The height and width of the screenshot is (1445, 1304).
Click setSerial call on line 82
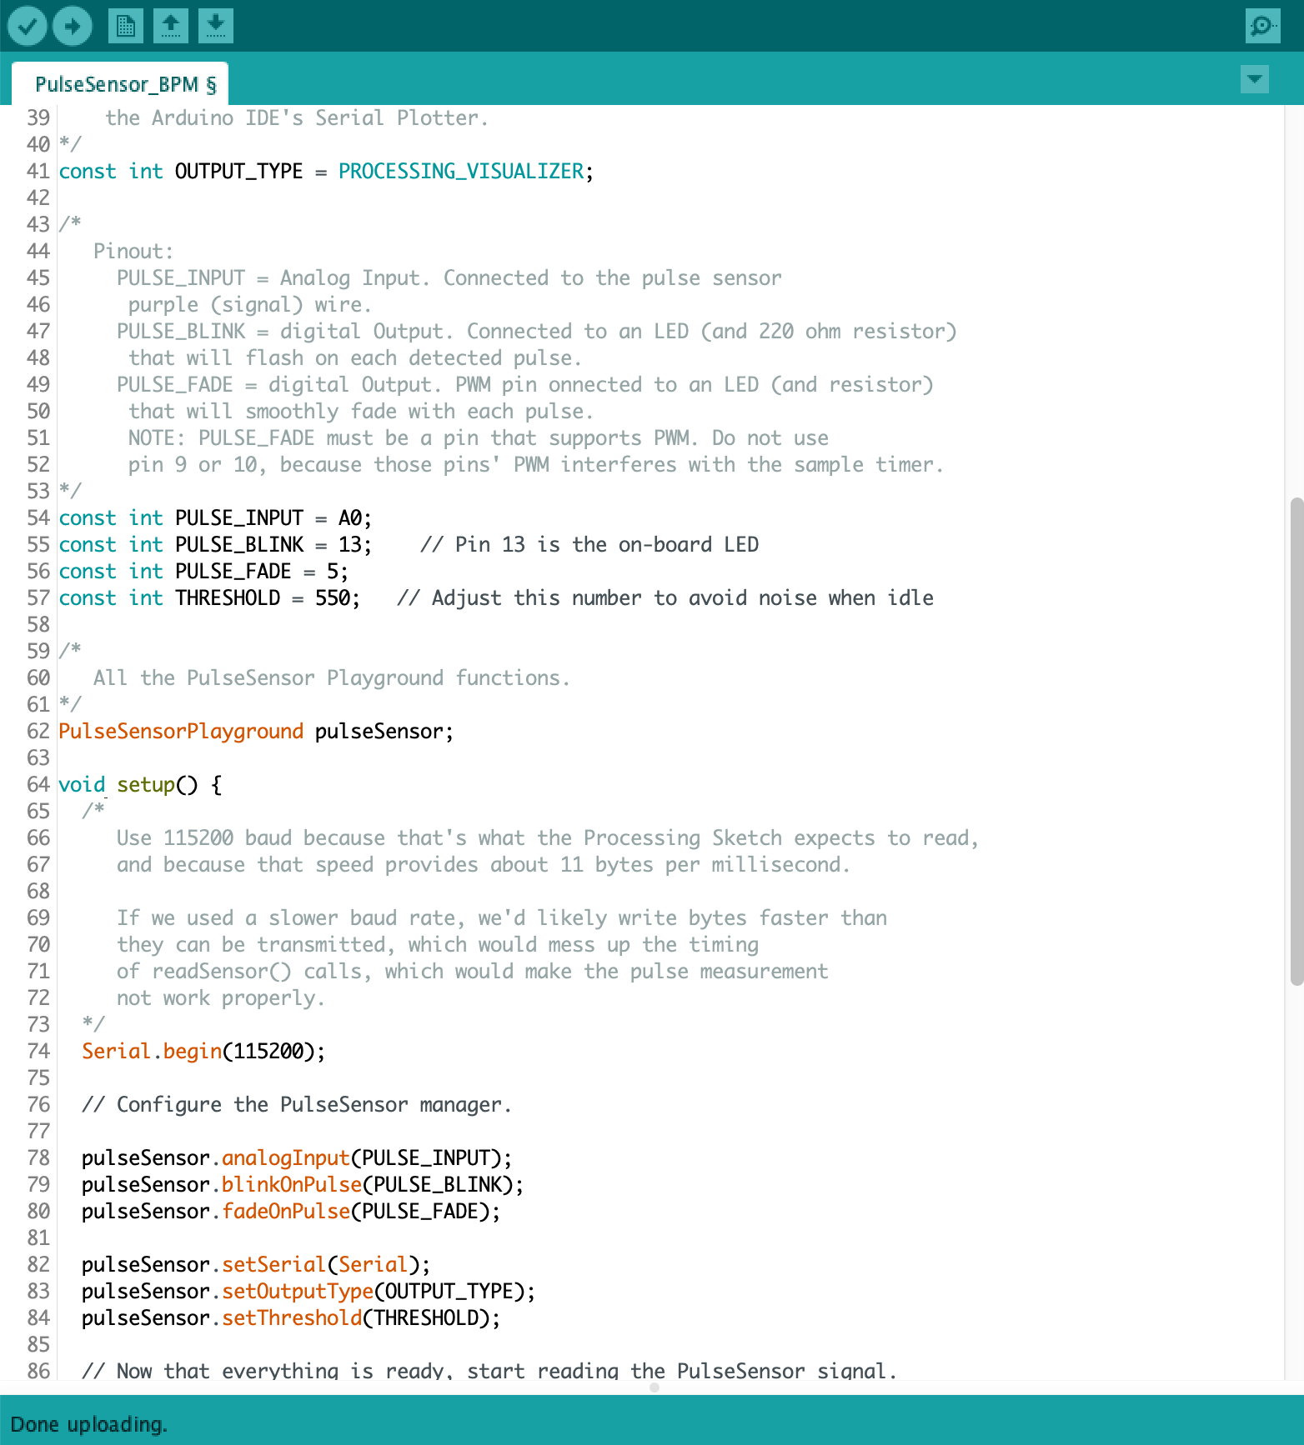tap(273, 1264)
